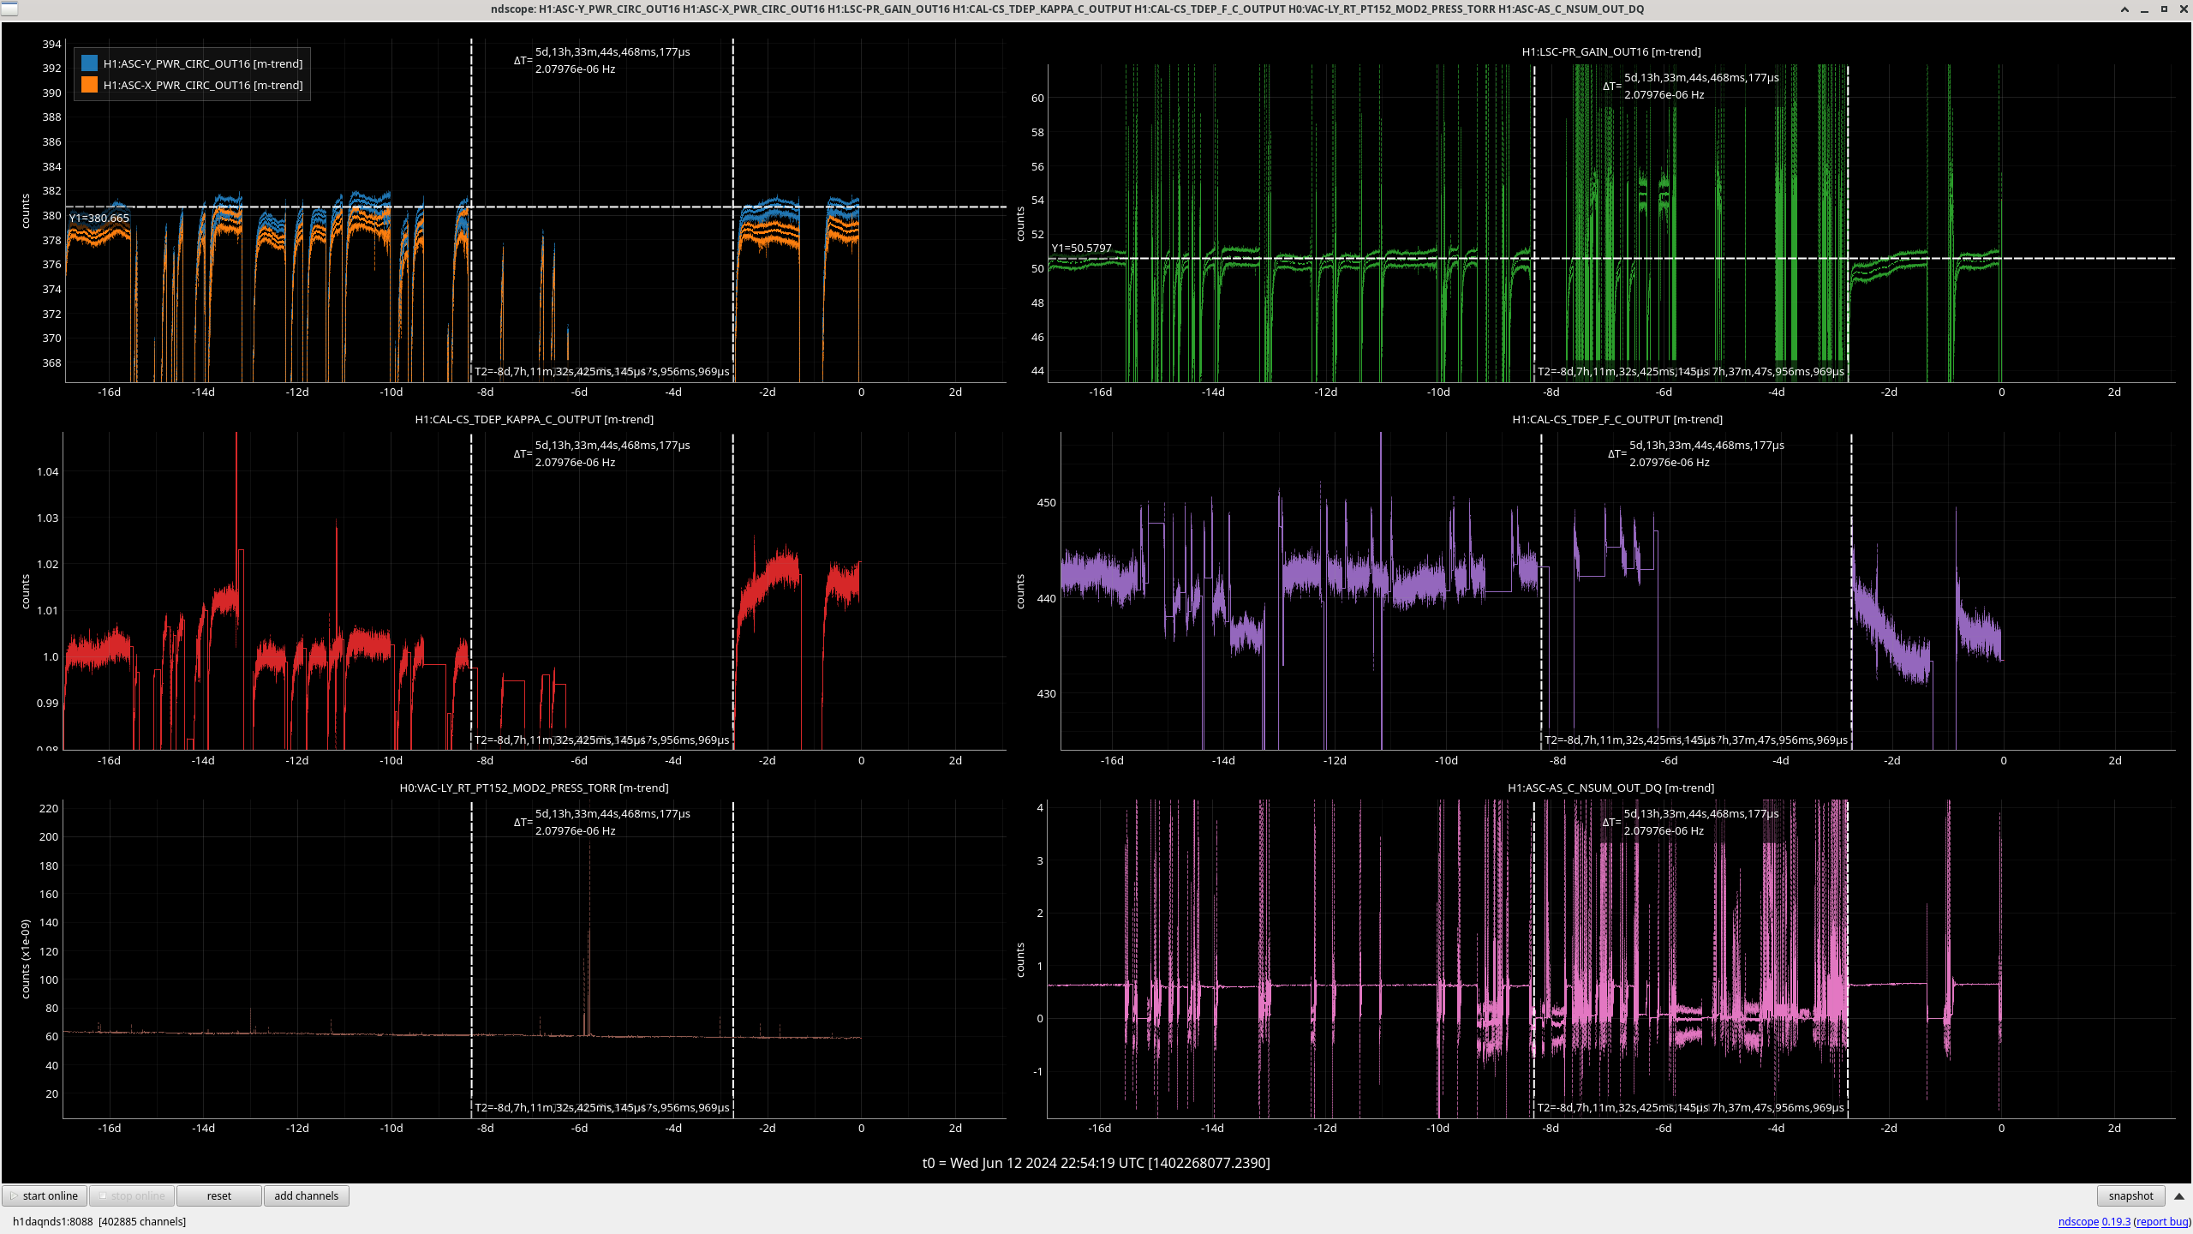Screen dimensions: 2193x1234
Task: Select H1:ASC-Y_PWR_CIRC_OUT16 legend label
Action: click(x=203, y=63)
